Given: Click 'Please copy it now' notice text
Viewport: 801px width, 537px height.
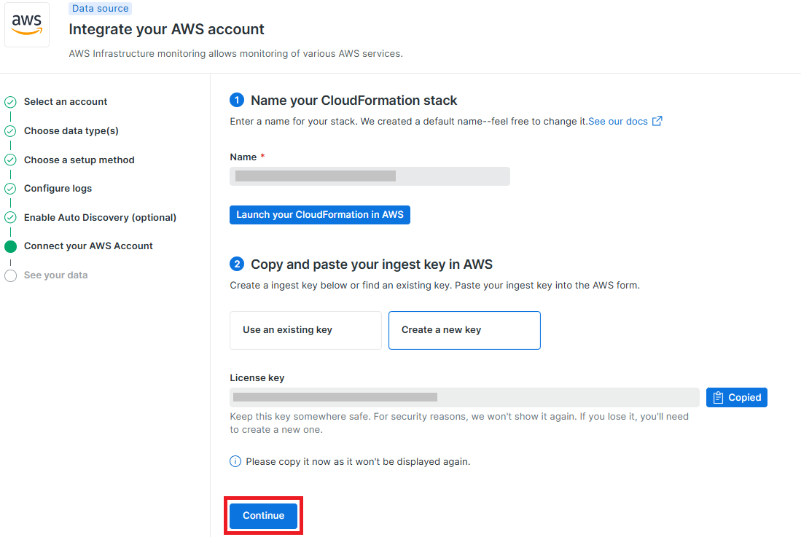Looking at the screenshot, I should pyautogui.click(x=358, y=461).
